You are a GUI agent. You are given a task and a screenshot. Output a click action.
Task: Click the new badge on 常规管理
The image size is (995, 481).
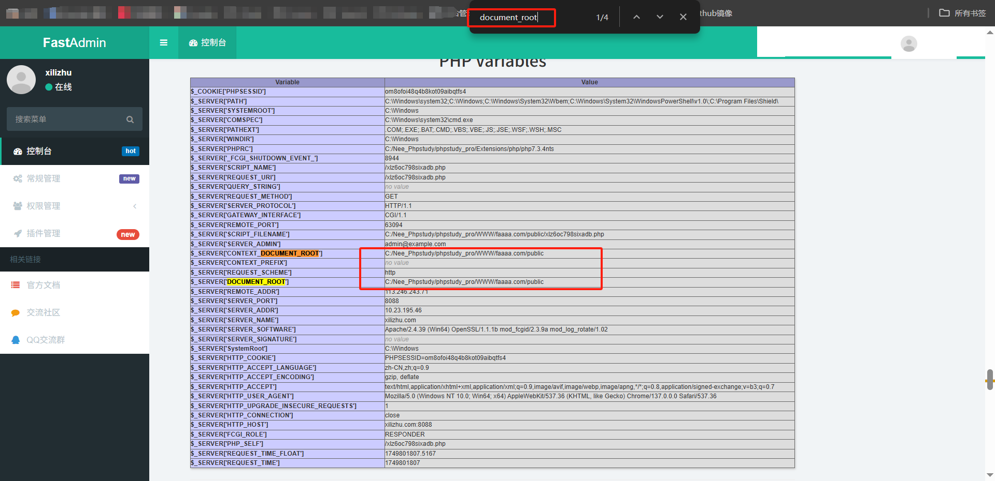130,178
